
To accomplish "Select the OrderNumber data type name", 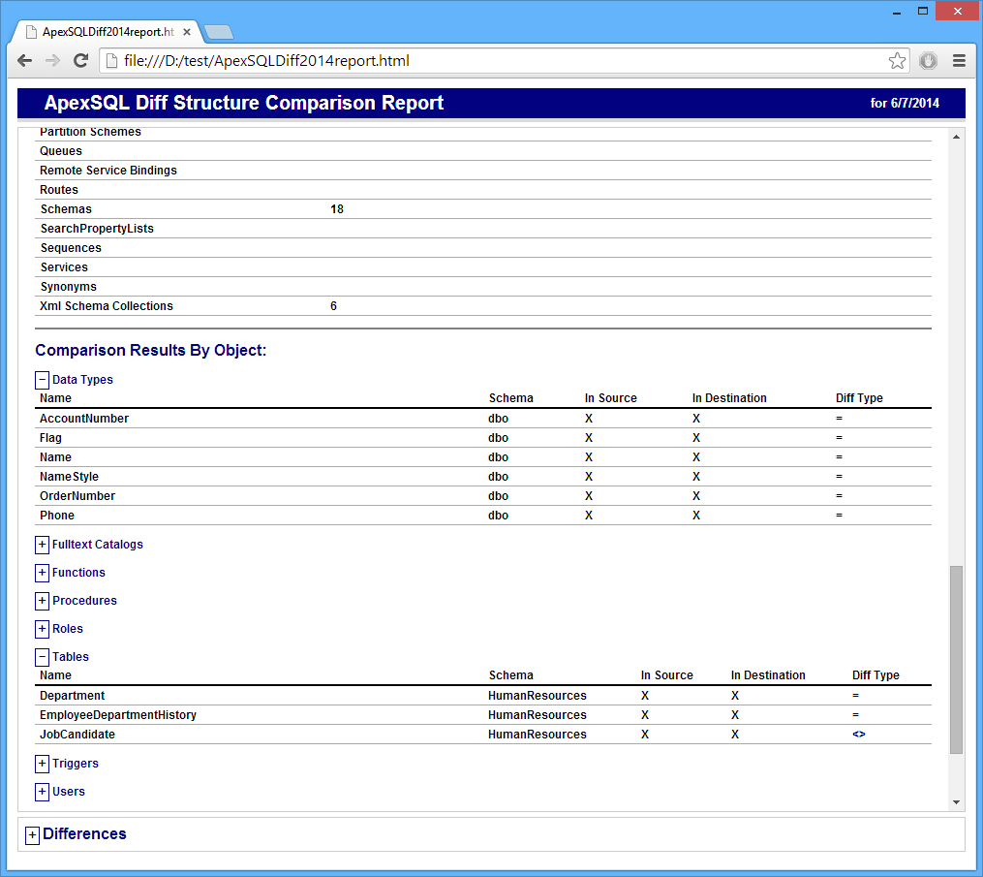I will (77, 496).
